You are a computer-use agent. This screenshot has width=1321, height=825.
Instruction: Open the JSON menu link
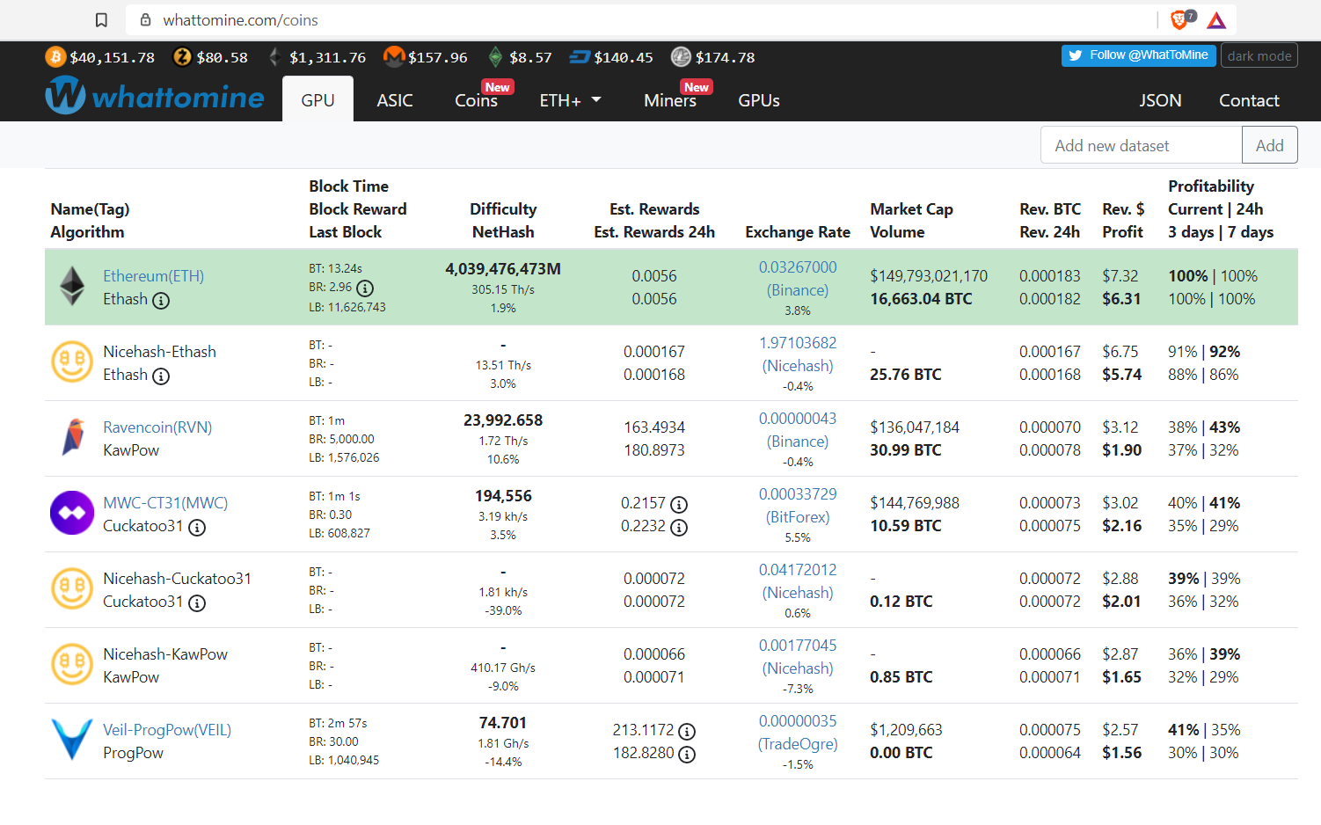[x=1160, y=100]
